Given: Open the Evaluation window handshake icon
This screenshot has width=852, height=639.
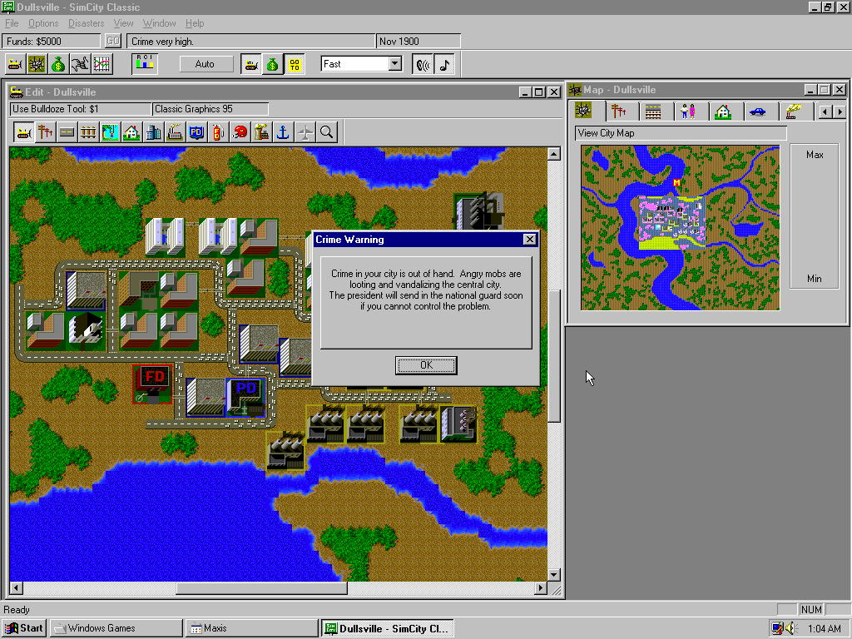Looking at the screenshot, I should click(x=80, y=65).
